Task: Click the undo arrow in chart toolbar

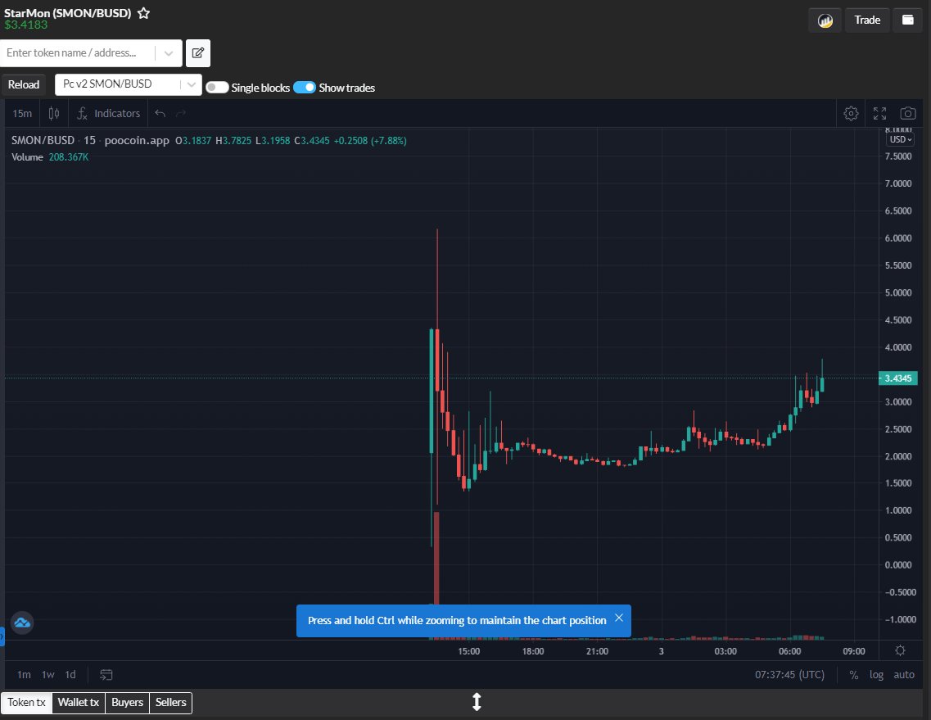Action: (159, 113)
